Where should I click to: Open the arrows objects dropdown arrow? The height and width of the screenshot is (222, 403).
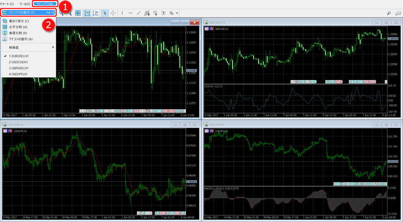click(177, 13)
